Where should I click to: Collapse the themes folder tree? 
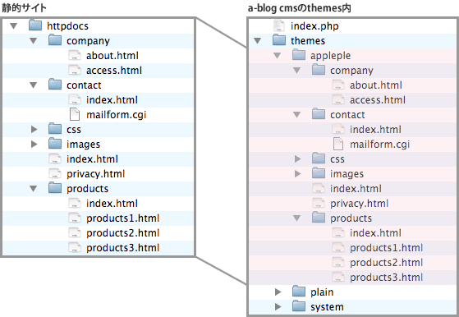[257, 41]
